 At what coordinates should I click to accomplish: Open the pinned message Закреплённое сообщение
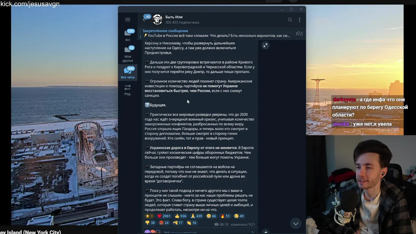[x=216, y=33]
